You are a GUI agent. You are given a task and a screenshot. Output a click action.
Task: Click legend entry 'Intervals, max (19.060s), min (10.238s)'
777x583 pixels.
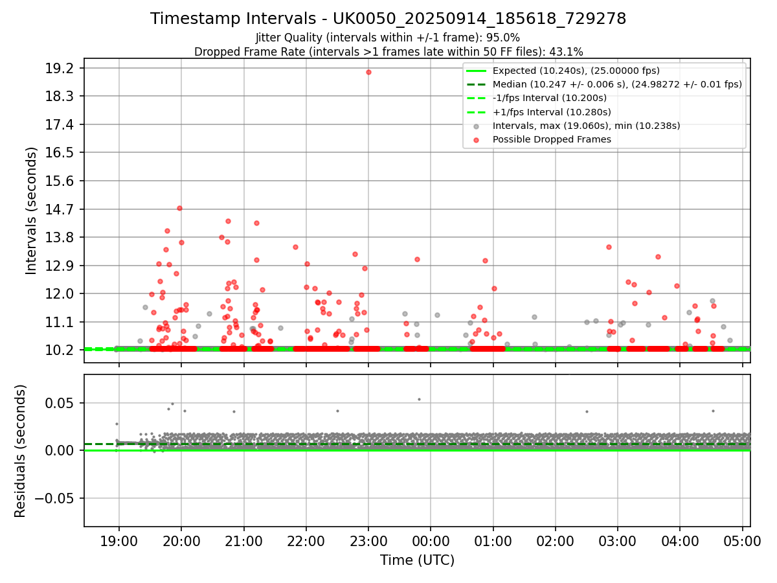point(586,126)
